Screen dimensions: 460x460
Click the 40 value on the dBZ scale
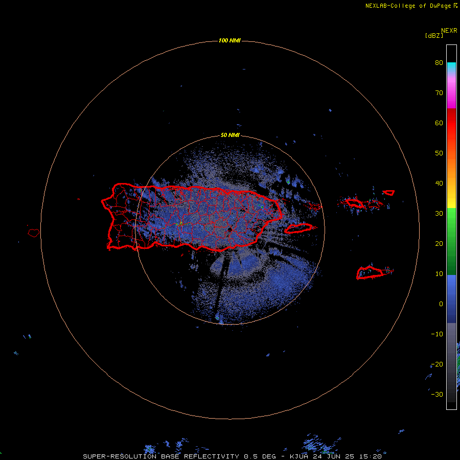click(439, 183)
